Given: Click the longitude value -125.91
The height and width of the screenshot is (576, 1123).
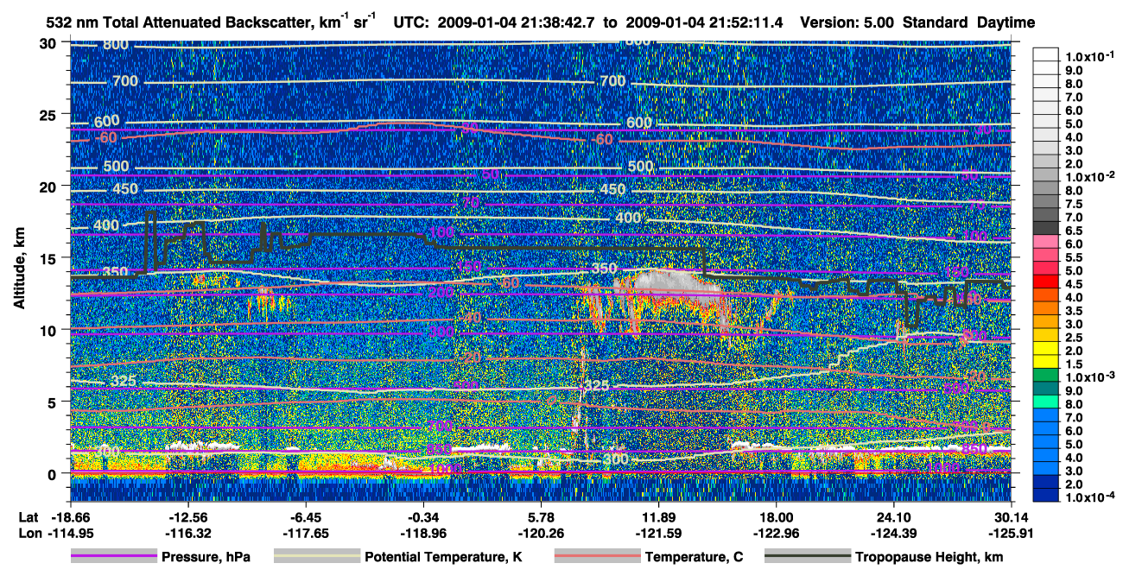Looking at the screenshot, I should point(1012,534).
